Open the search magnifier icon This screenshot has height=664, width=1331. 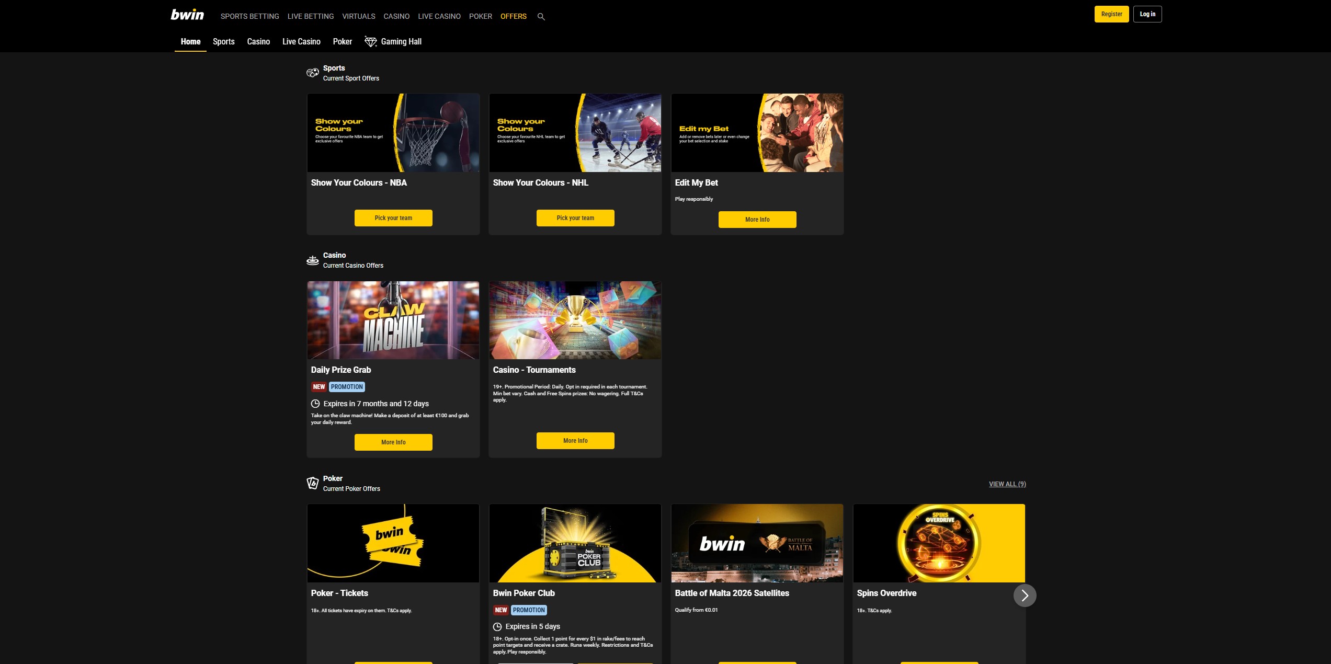[x=541, y=17]
